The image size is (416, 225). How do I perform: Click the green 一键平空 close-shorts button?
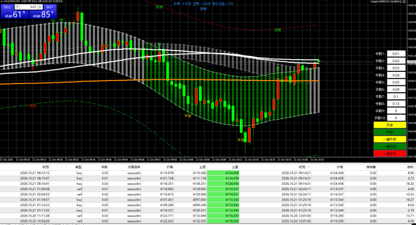pyautogui.click(x=390, y=146)
